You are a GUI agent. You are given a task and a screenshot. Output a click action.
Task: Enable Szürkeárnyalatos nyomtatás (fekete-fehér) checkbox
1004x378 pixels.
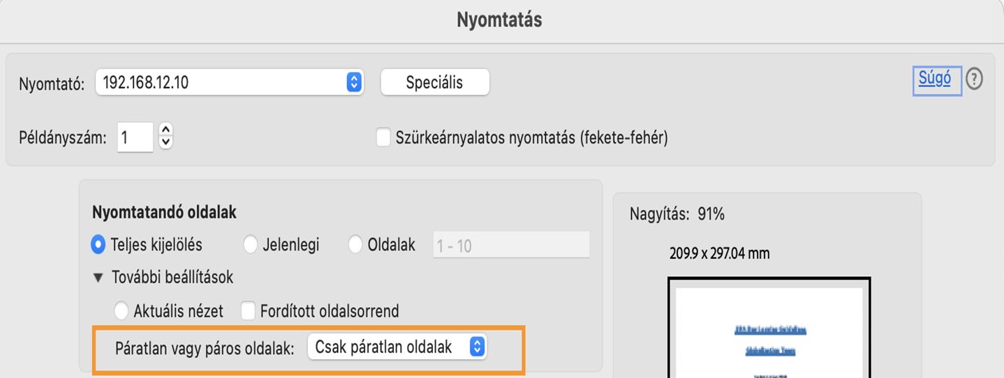[383, 137]
